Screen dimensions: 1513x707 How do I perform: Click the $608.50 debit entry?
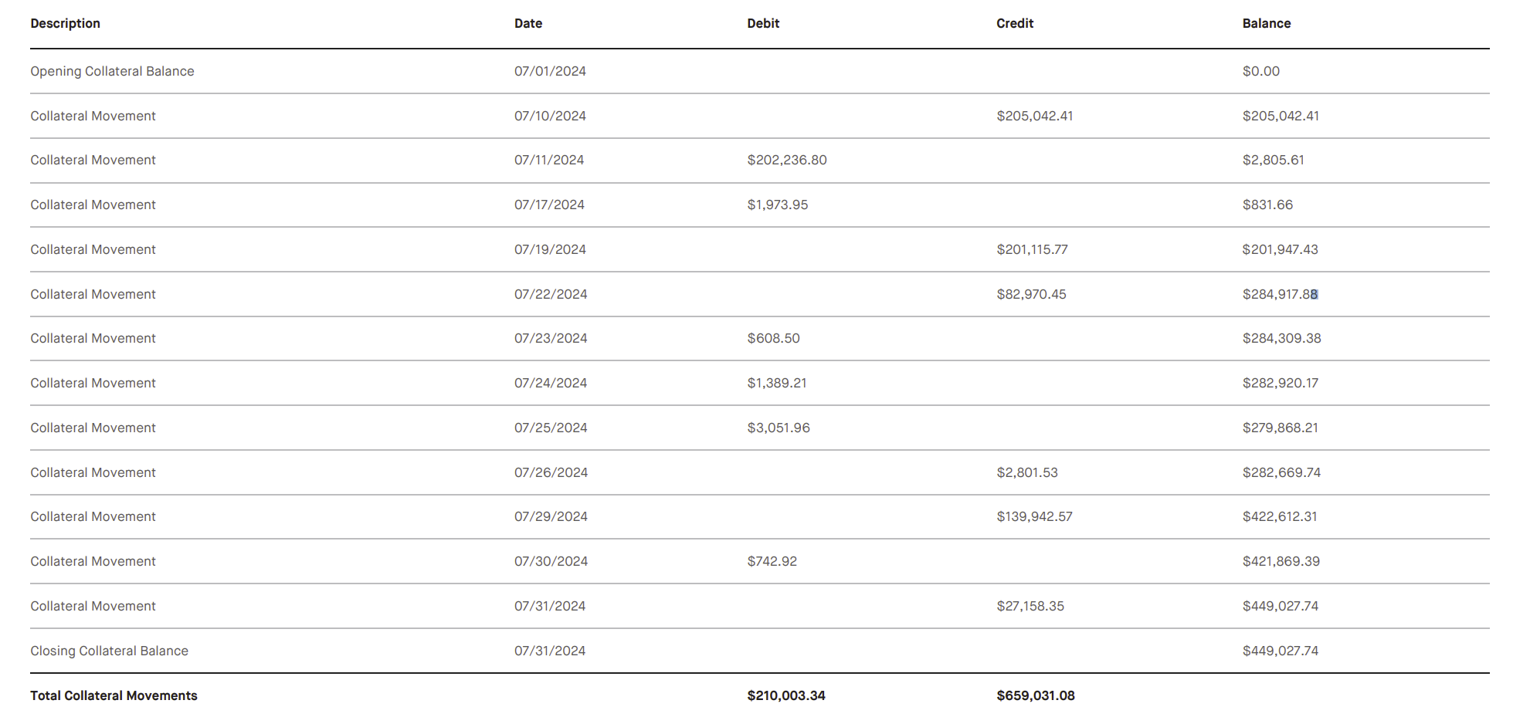coord(774,338)
